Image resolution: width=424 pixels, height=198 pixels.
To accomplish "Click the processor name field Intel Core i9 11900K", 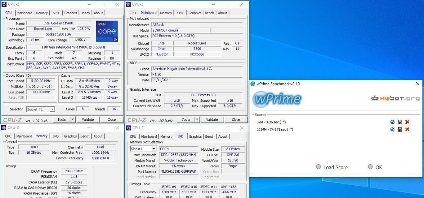I will (59, 23).
